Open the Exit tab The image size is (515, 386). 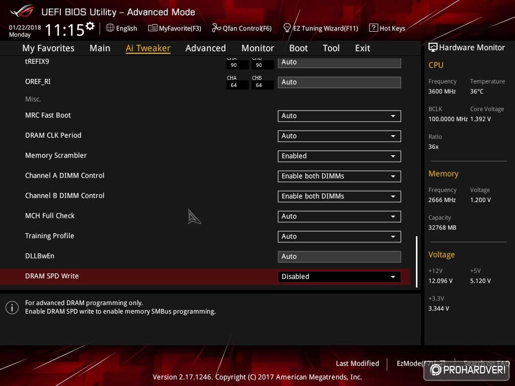363,48
